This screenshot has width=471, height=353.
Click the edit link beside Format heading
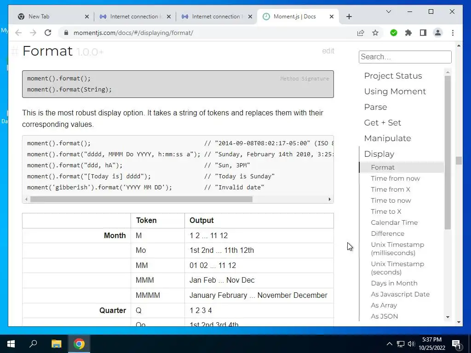[x=328, y=51]
